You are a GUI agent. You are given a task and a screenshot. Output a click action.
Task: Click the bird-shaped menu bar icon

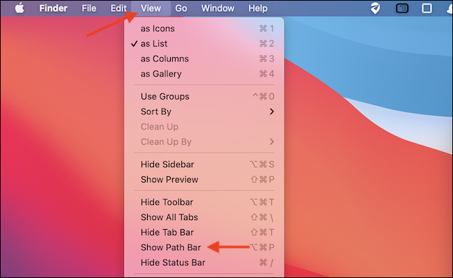375,8
